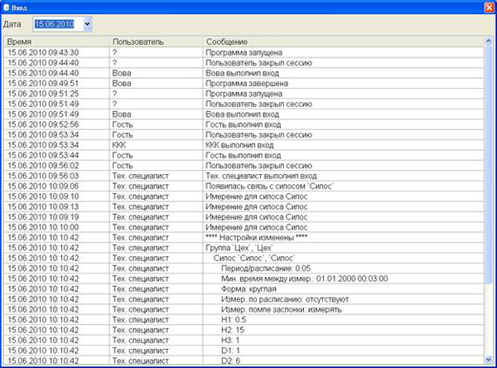Image resolution: width=497 pixels, height=368 pixels.
Task: Sort by the Пользователь column header
Action: (x=157, y=42)
